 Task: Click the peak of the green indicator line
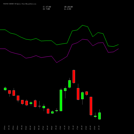[83, 25]
